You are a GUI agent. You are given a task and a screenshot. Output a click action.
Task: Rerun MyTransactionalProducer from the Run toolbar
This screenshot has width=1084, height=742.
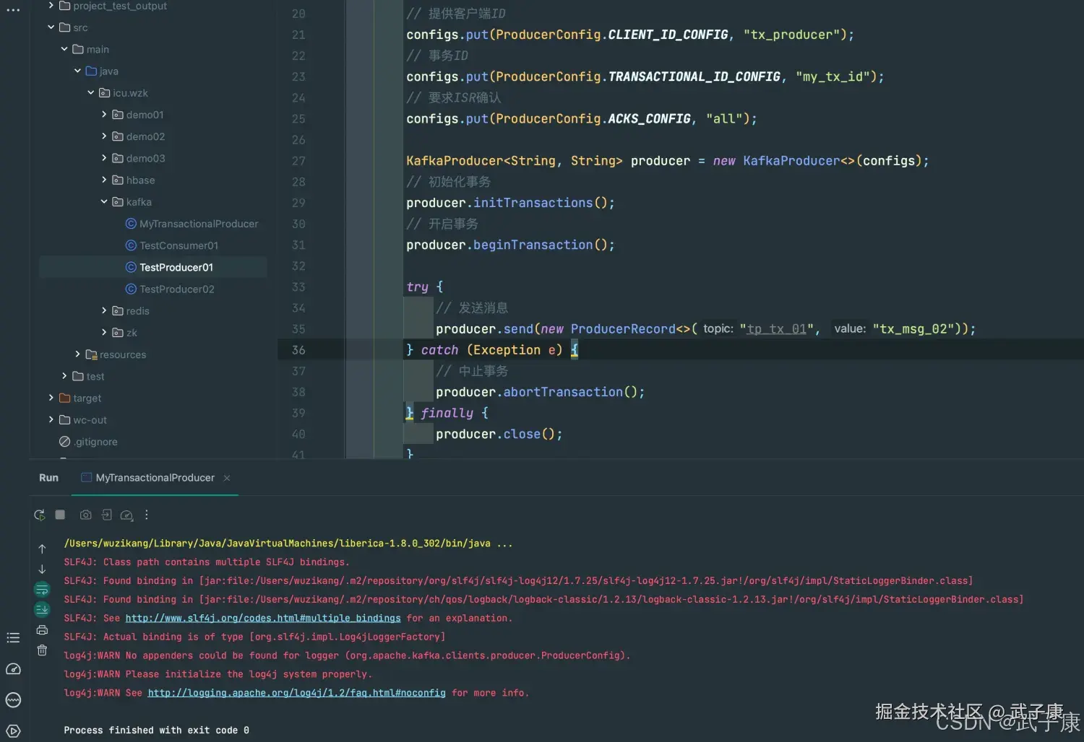coord(40,515)
